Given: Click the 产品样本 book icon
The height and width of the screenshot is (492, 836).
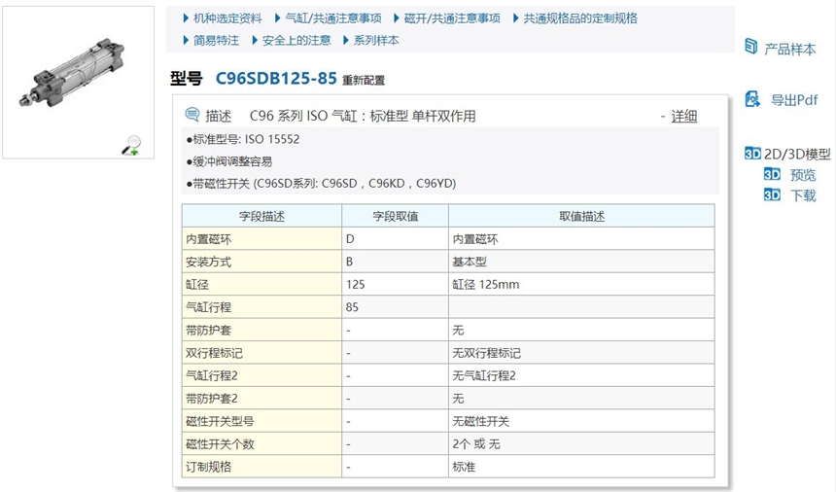Looking at the screenshot, I should coord(750,48).
